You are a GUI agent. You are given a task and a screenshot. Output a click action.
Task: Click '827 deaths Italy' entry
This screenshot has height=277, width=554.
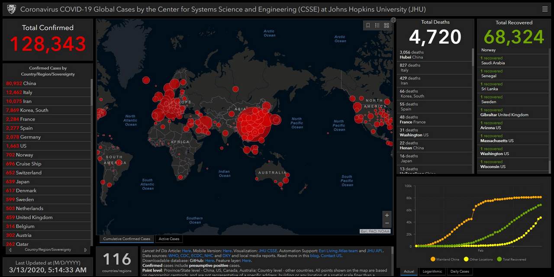pos(435,68)
